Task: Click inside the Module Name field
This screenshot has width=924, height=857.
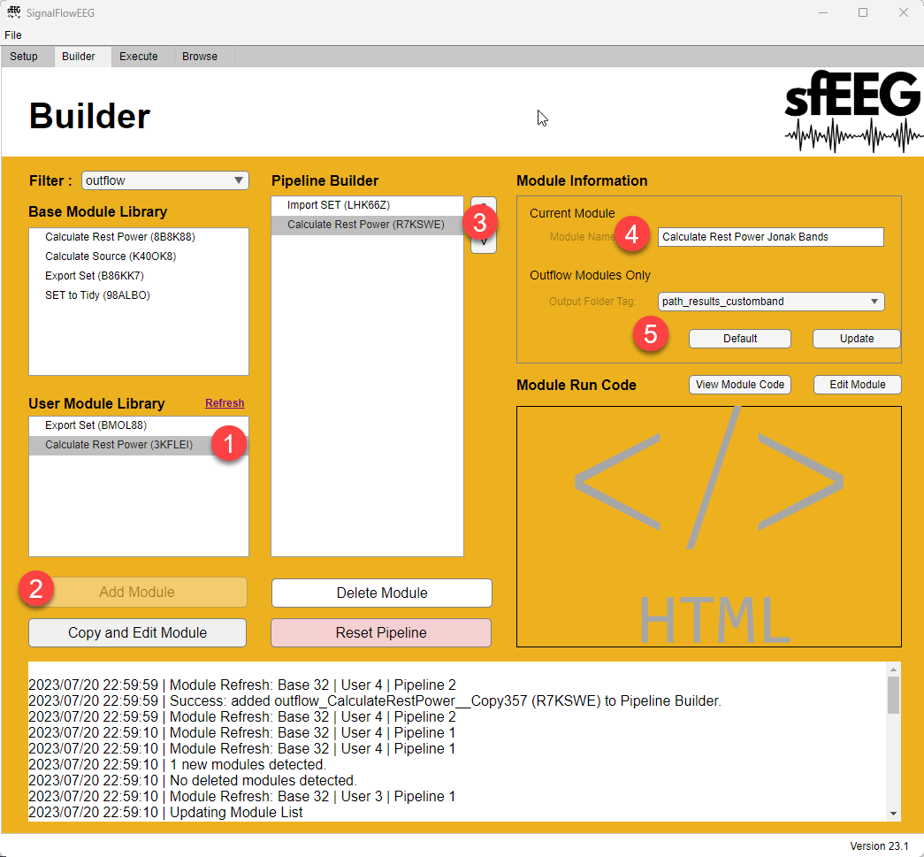Action: pyautogui.click(x=769, y=236)
